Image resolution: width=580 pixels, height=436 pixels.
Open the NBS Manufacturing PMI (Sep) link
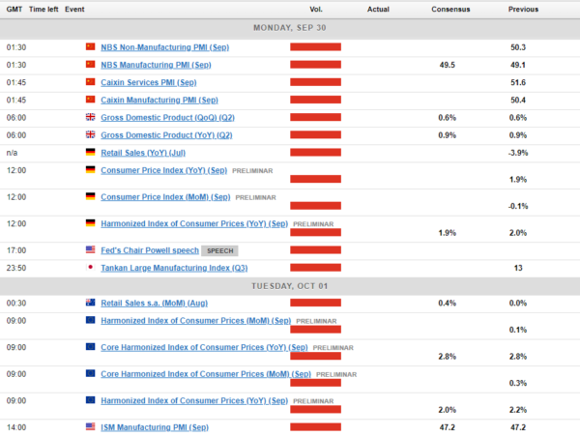coord(156,65)
